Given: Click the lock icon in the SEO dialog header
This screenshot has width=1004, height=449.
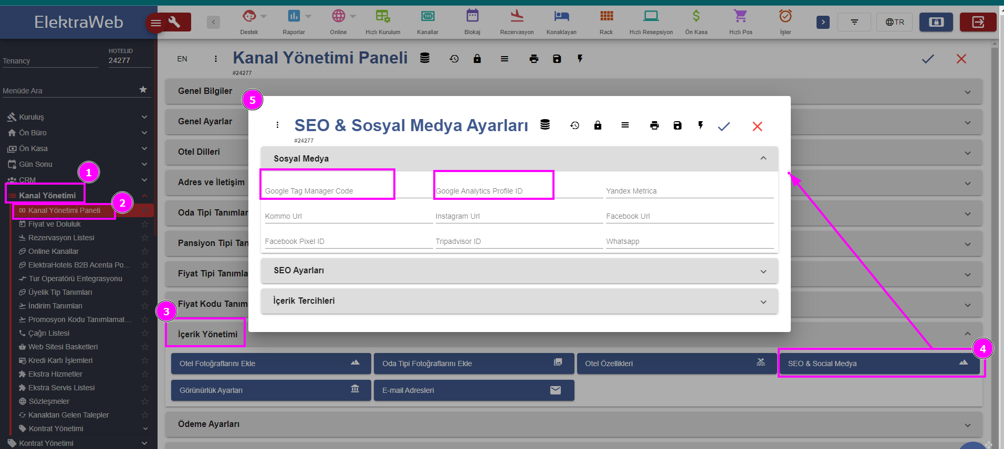Looking at the screenshot, I should pos(598,125).
